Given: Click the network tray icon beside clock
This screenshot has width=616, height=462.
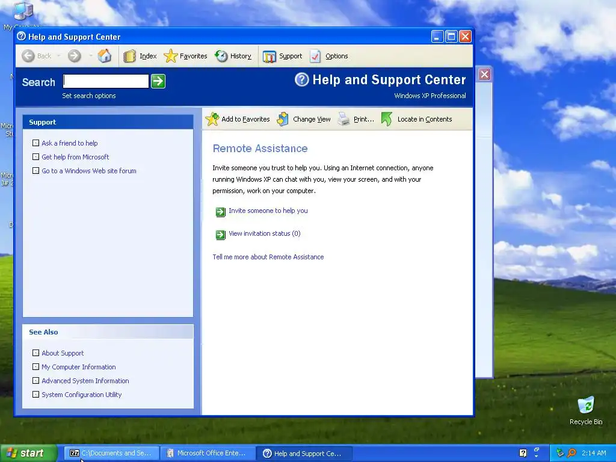Looking at the screenshot, I should click(x=560, y=453).
